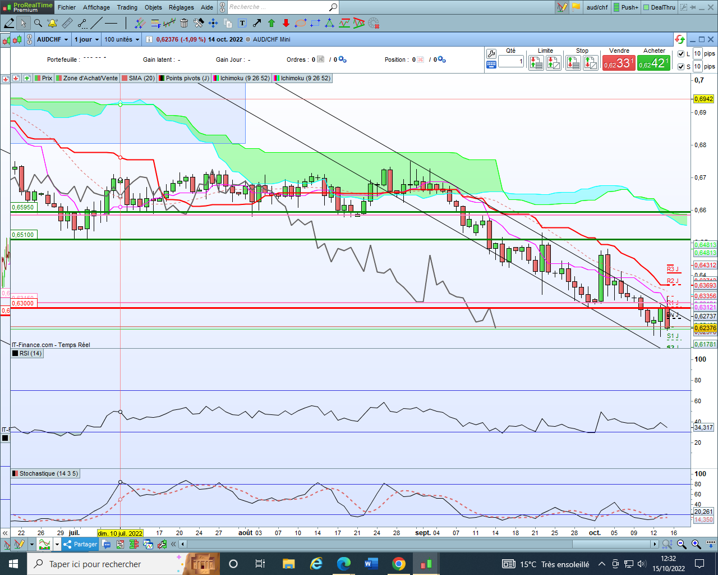The height and width of the screenshot is (575, 718).
Task: Choose the green up arrow tool
Action: [x=271, y=23]
